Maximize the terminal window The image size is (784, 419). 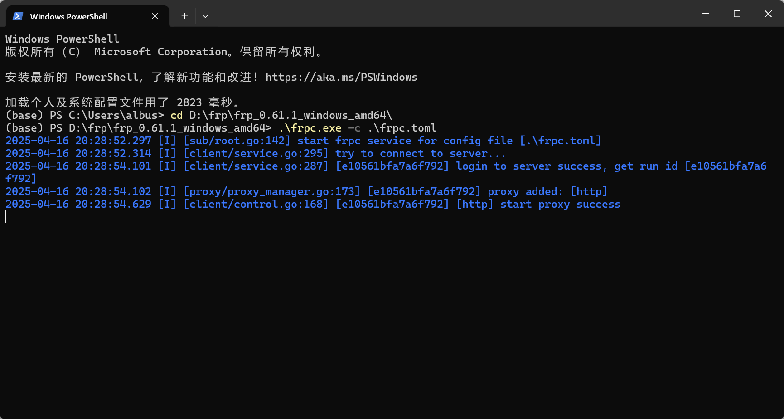click(737, 14)
